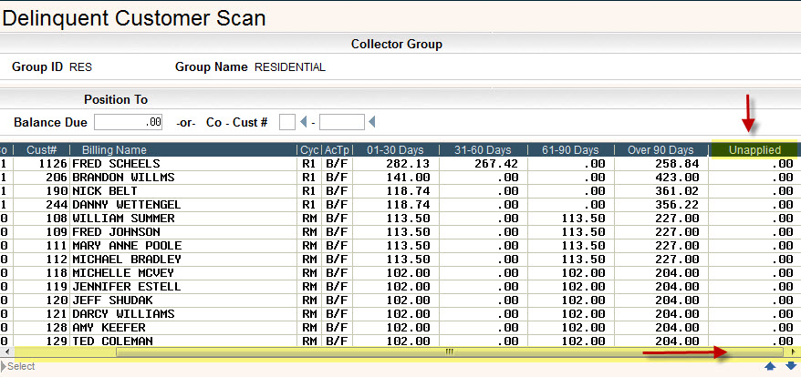
Task: Click the scrollbar right arrow
Action: 792,352
